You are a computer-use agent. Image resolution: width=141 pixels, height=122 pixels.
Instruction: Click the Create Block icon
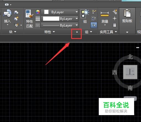point(16,12)
